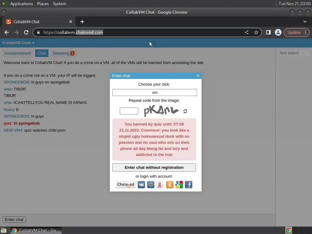Screen dimensions: 312x234
Task: Click the bpwcj nick
Action: point(9,110)
